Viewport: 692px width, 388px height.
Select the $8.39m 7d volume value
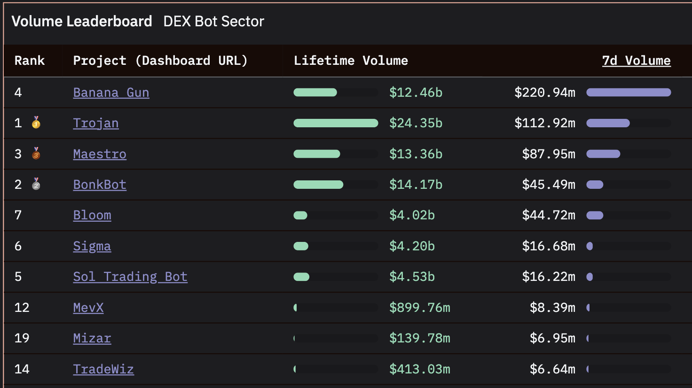tap(552, 308)
